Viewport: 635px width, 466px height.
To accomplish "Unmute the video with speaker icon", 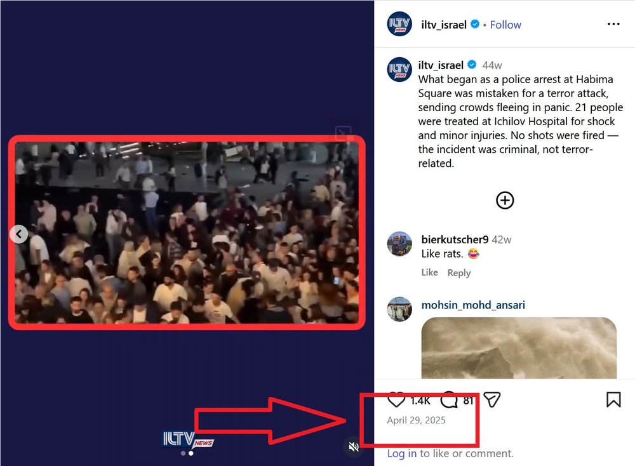I will (x=354, y=446).
